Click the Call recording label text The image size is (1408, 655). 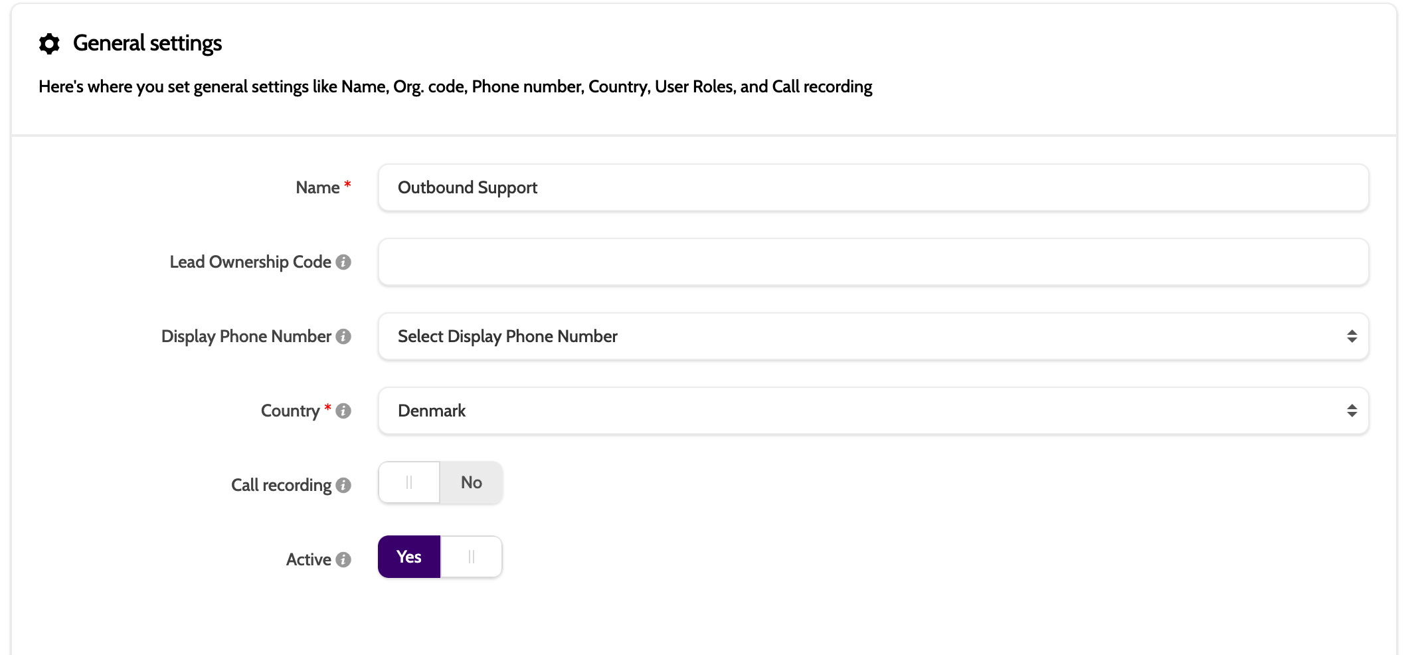281,486
